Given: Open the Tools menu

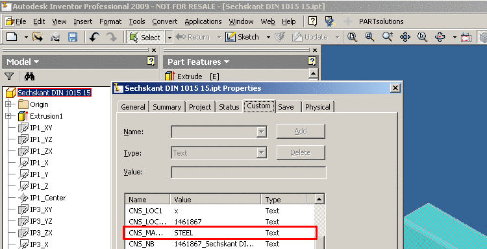Looking at the screenshot, I should [137, 21].
